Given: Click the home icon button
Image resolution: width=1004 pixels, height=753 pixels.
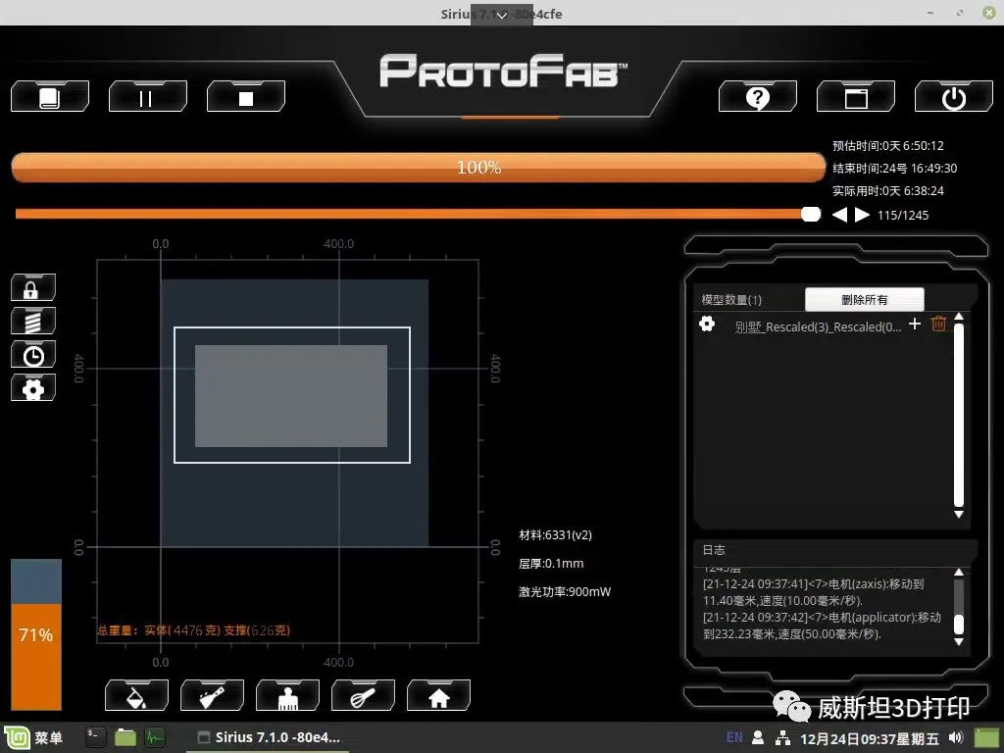Looking at the screenshot, I should pos(438,695).
